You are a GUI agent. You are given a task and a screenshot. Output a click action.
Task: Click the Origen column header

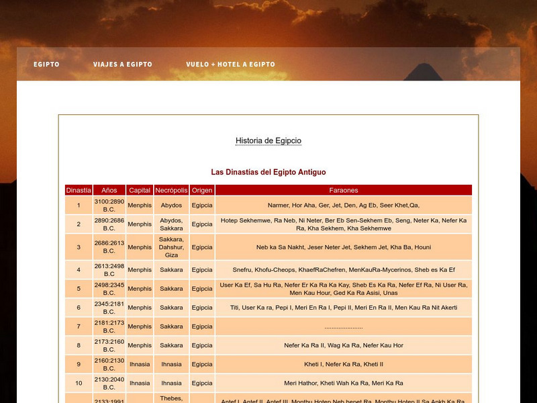click(x=202, y=190)
